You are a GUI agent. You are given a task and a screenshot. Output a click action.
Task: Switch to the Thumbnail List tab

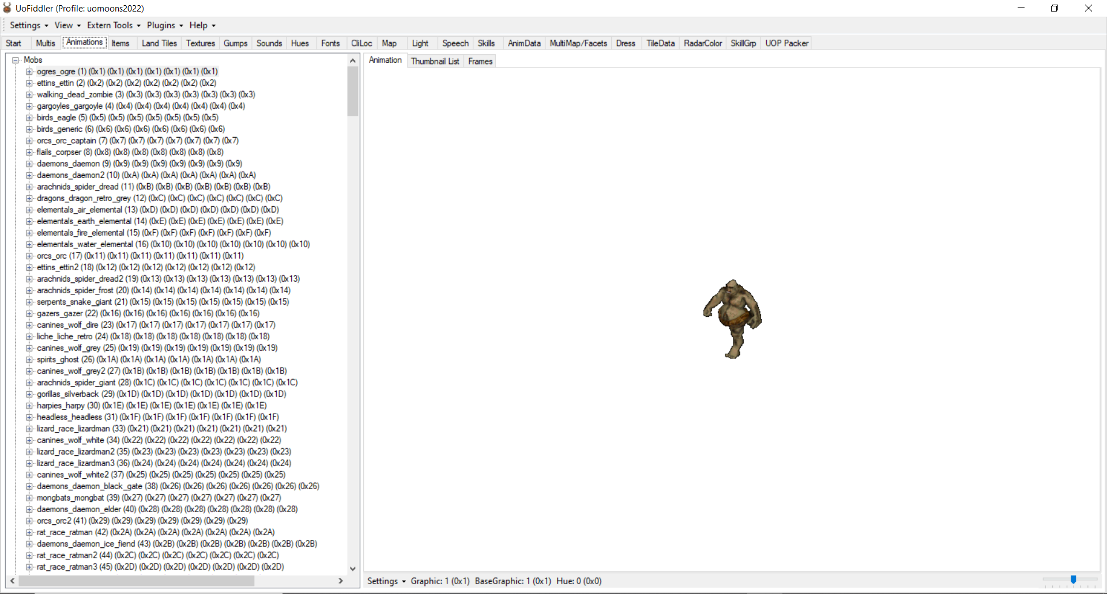tap(435, 61)
